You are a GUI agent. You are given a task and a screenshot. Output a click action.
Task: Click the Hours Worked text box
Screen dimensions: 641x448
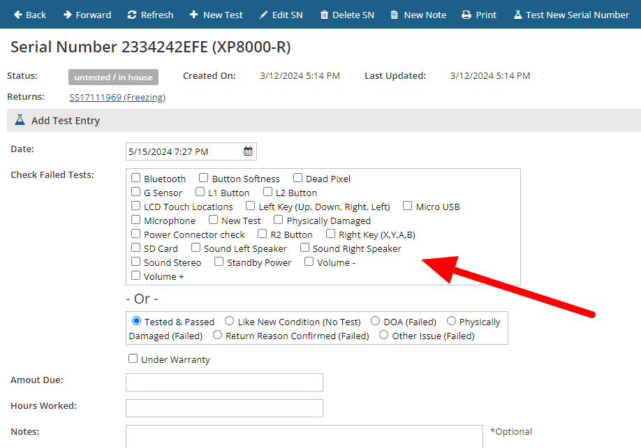[x=224, y=408]
